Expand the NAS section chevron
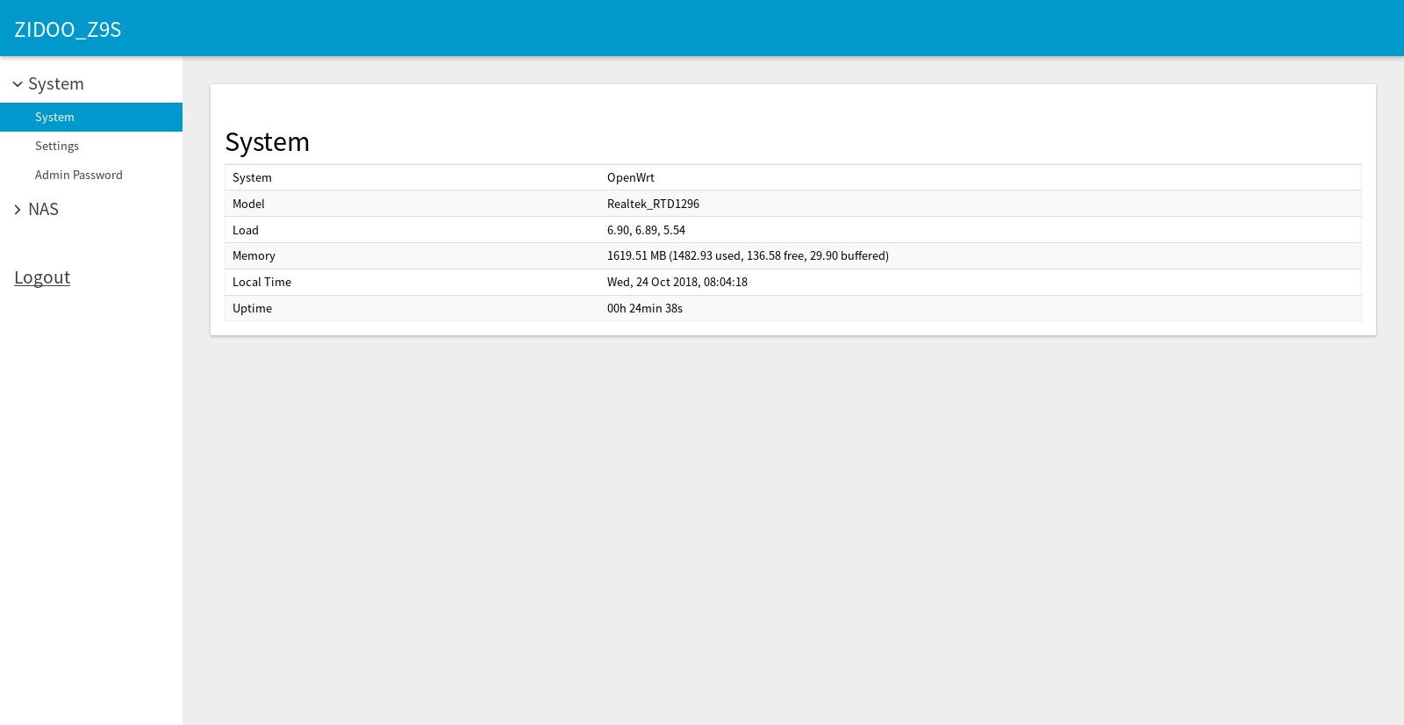This screenshot has height=725, width=1404. click(x=18, y=210)
